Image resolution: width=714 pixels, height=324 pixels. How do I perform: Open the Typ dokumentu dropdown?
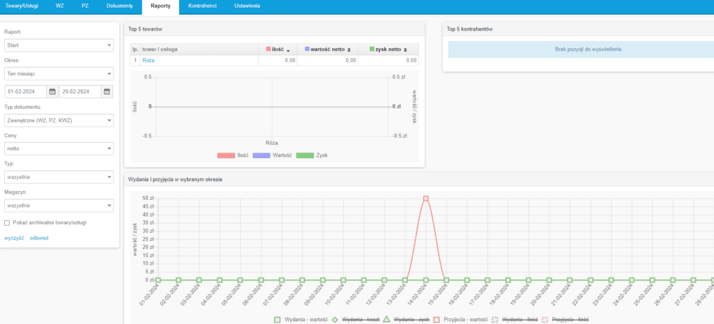pos(59,121)
